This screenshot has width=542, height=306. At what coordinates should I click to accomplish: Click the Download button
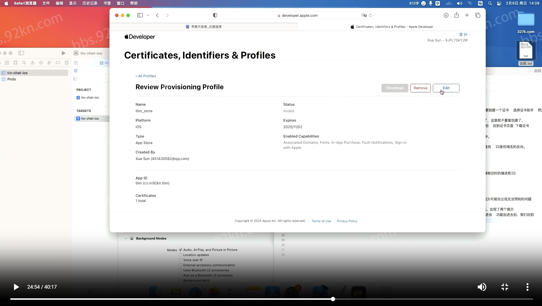[x=395, y=88]
